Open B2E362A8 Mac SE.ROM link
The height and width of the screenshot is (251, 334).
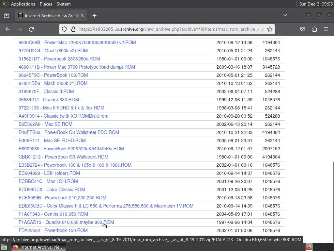tap(45, 124)
